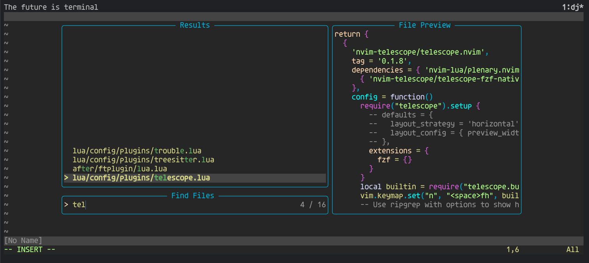The image size is (589, 263).
Task: Click the commented layout_strategy line
Action: point(444,124)
